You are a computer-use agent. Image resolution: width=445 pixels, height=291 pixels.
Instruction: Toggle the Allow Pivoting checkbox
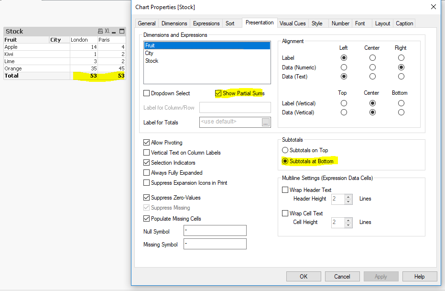tap(146, 142)
